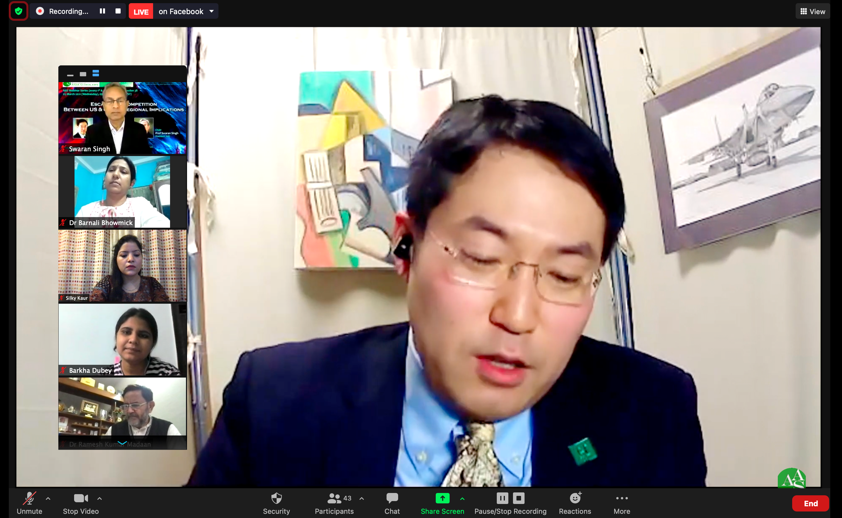
Task: Toggle Stop Video camera button
Action: click(x=81, y=502)
